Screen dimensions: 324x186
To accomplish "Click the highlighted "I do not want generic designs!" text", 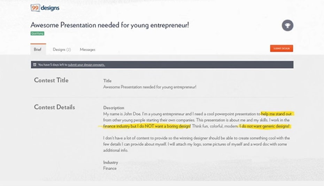I will click(x=264, y=126).
